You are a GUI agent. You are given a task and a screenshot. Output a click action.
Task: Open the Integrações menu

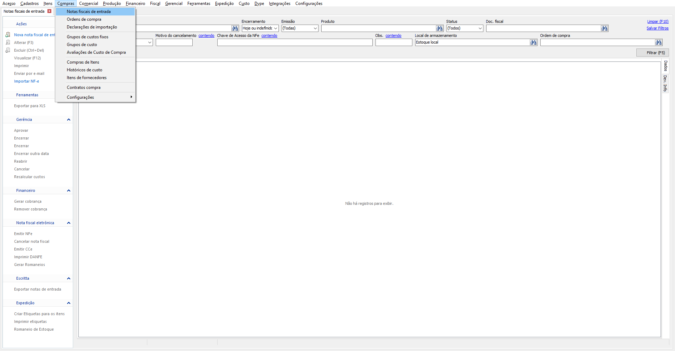tap(279, 4)
